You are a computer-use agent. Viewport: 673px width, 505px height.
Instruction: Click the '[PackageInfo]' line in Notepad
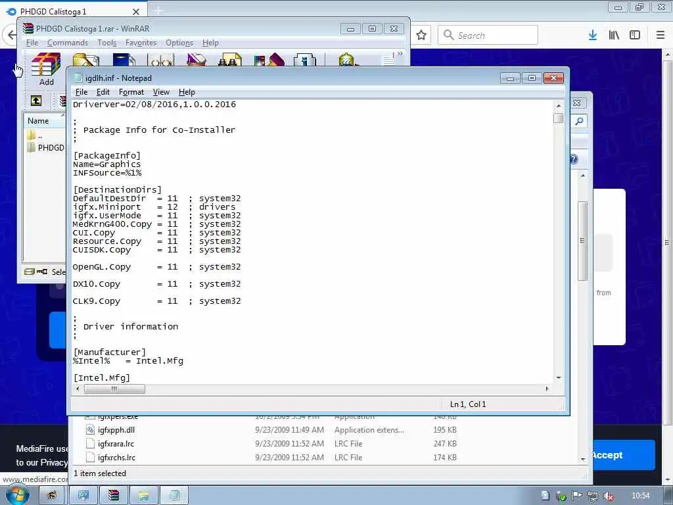tap(107, 155)
